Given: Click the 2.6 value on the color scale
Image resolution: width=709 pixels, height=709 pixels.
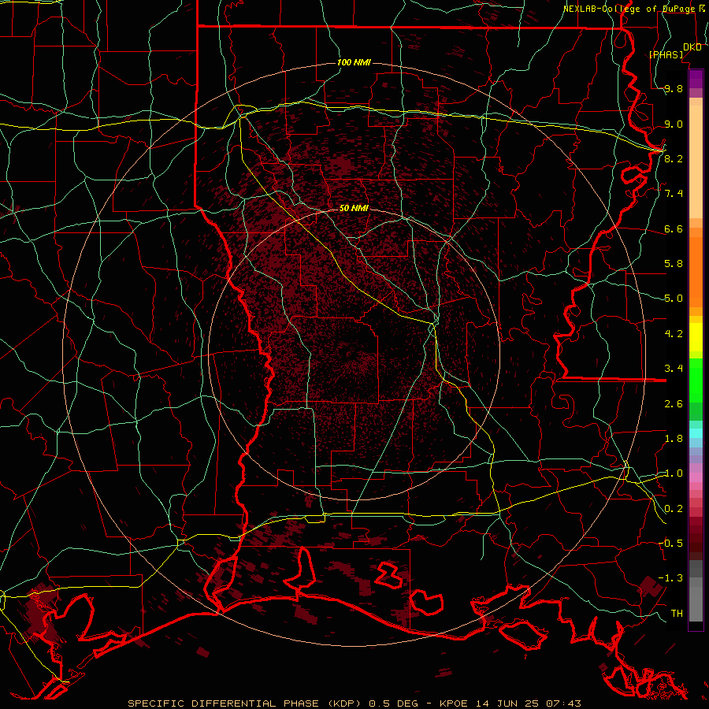Looking at the screenshot, I should point(674,403).
